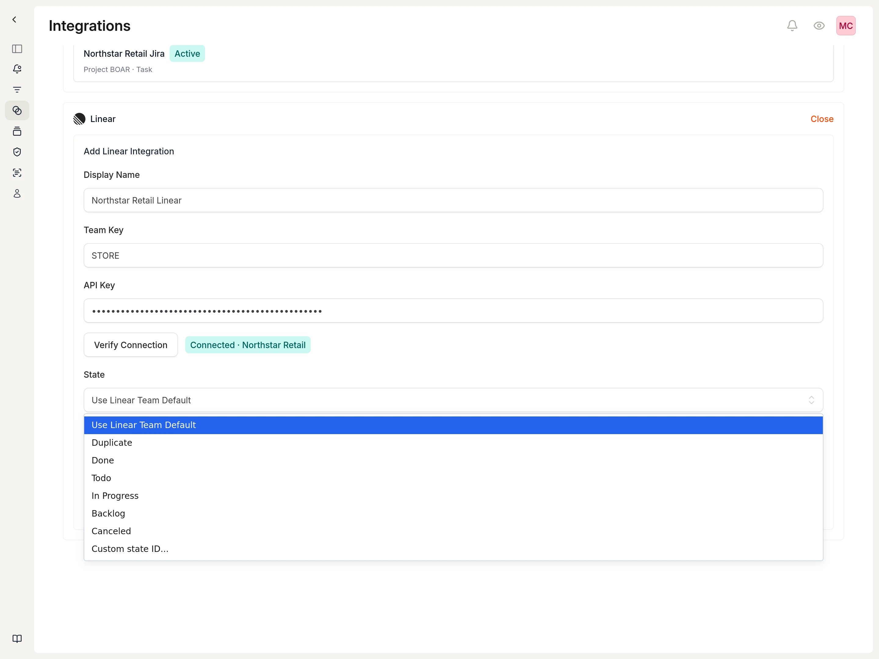This screenshot has width=879, height=659.
Task: Open the documentation book icon
Action: tap(17, 639)
